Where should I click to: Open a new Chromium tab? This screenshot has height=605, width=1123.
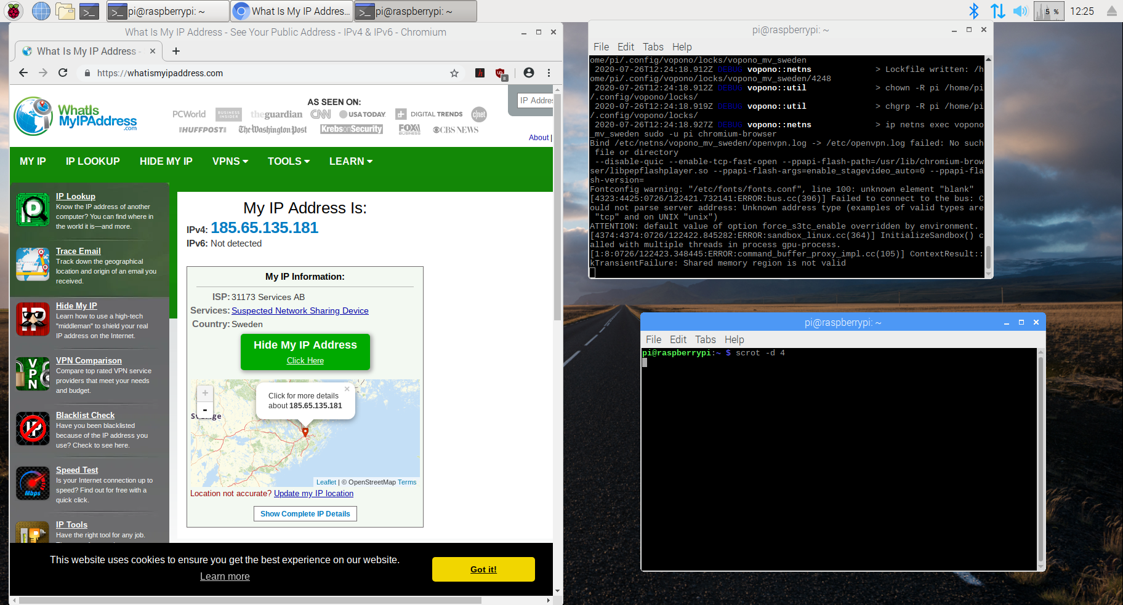click(176, 51)
